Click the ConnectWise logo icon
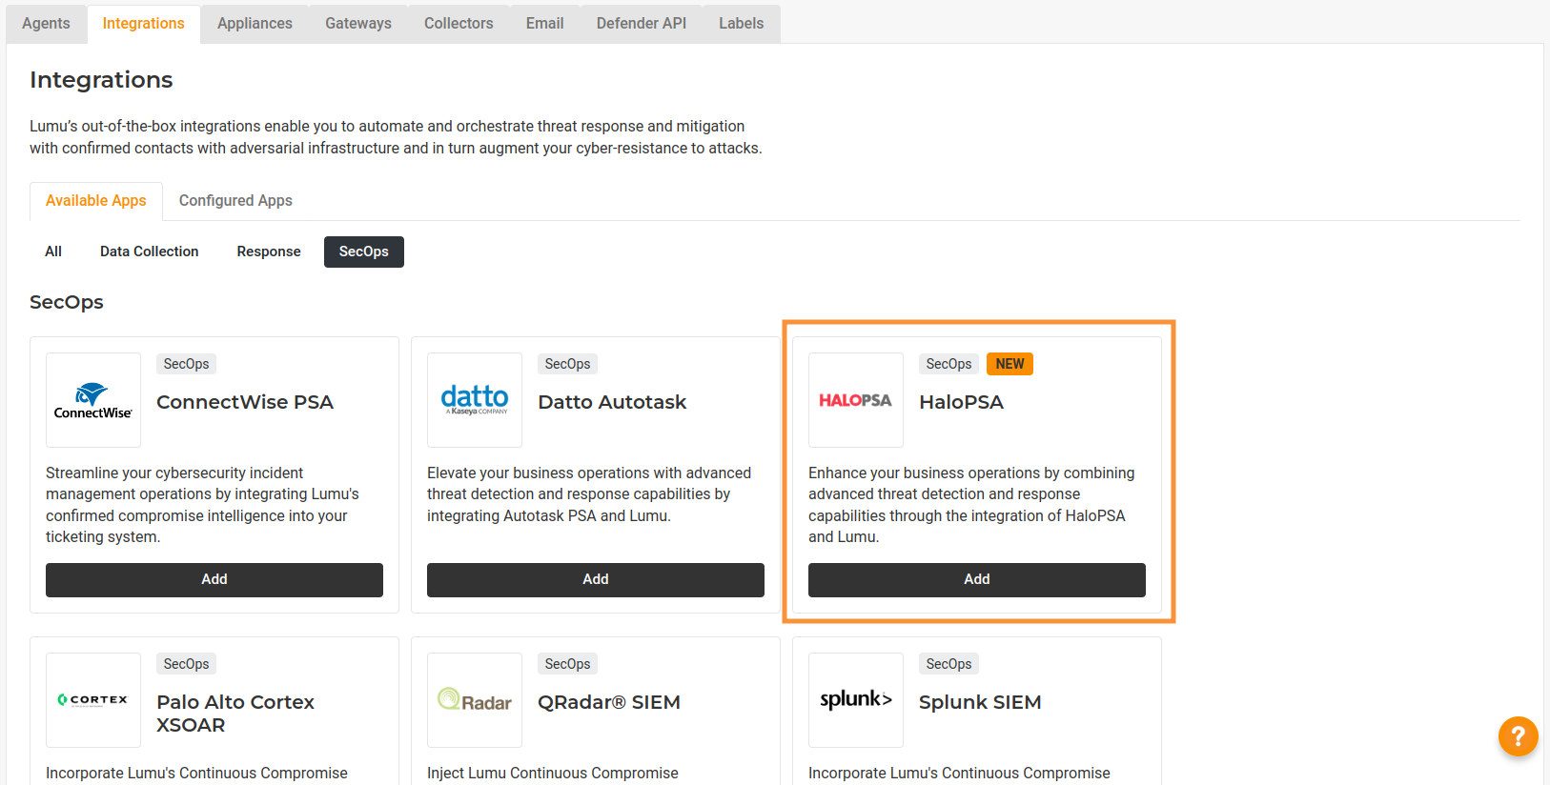This screenshot has height=785, width=1550. click(x=93, y=400)
